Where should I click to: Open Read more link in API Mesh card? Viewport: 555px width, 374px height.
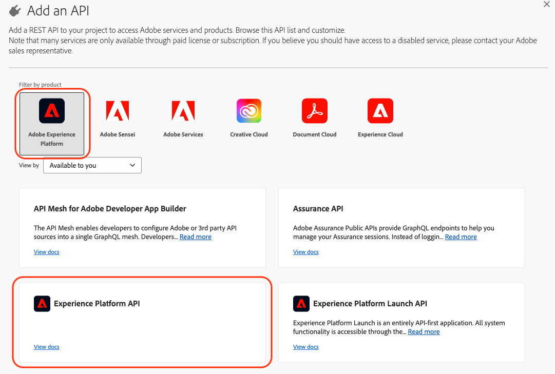pos(196,237)
